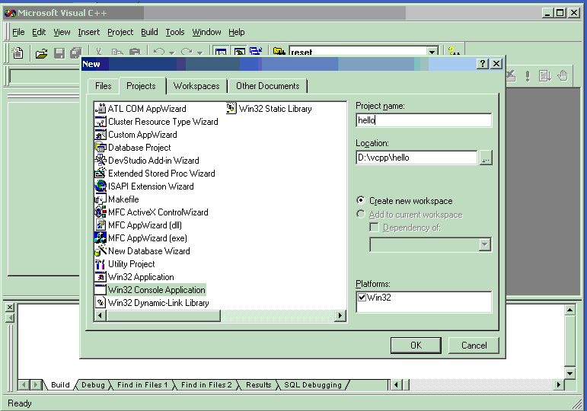This screenshot has width=587, height=411.
Task: Click project list horizontal scrollbar left arrow
Action: 100,316
